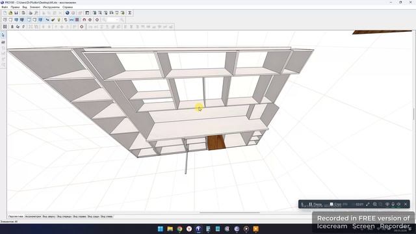Click the red magnet snap icon
The width and height of the screenshot is (416, 234).
84,19
